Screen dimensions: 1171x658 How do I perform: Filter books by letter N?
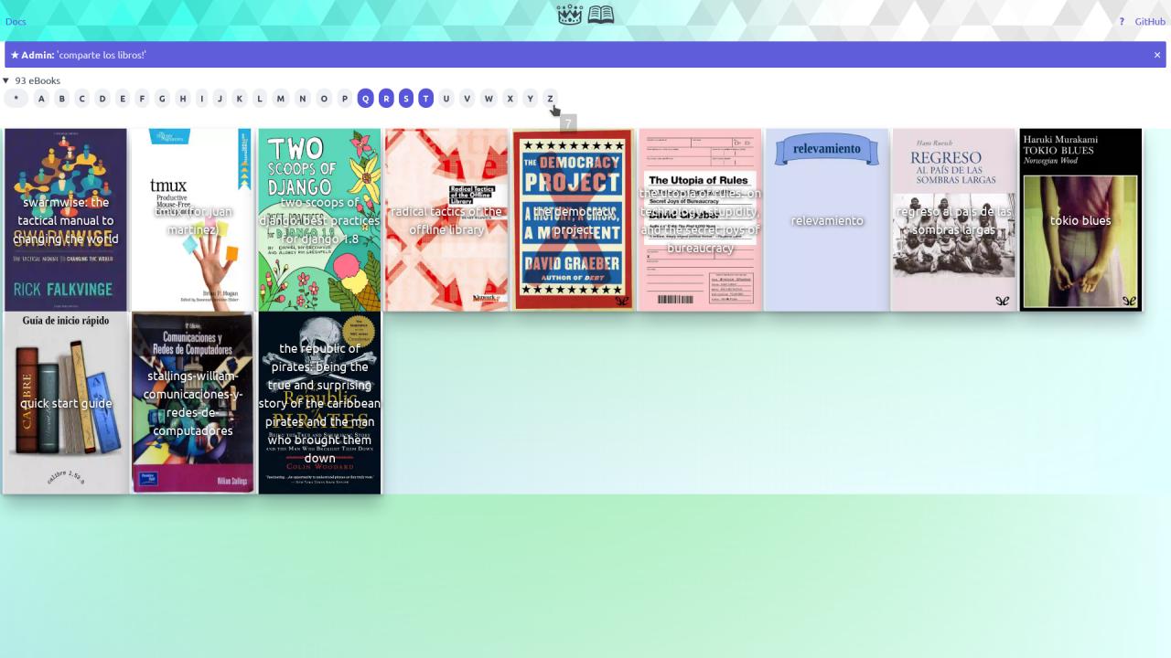[303, 99]
